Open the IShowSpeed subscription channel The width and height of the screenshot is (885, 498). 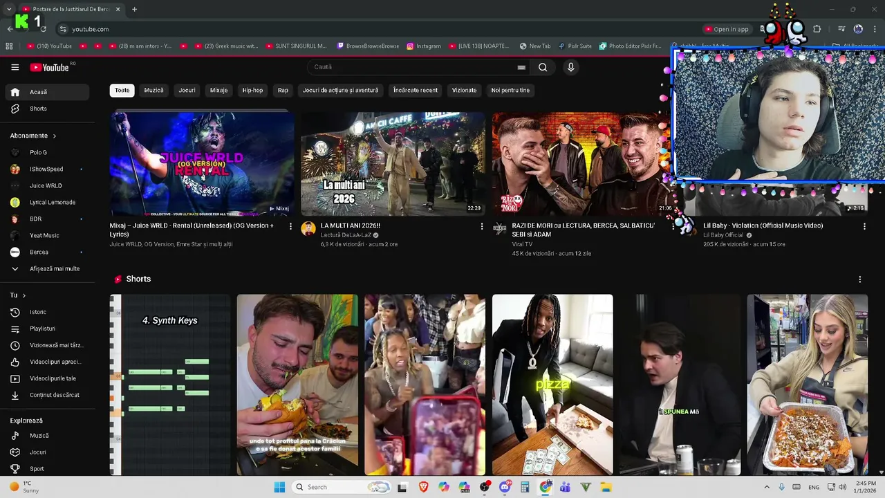[47, 169]
